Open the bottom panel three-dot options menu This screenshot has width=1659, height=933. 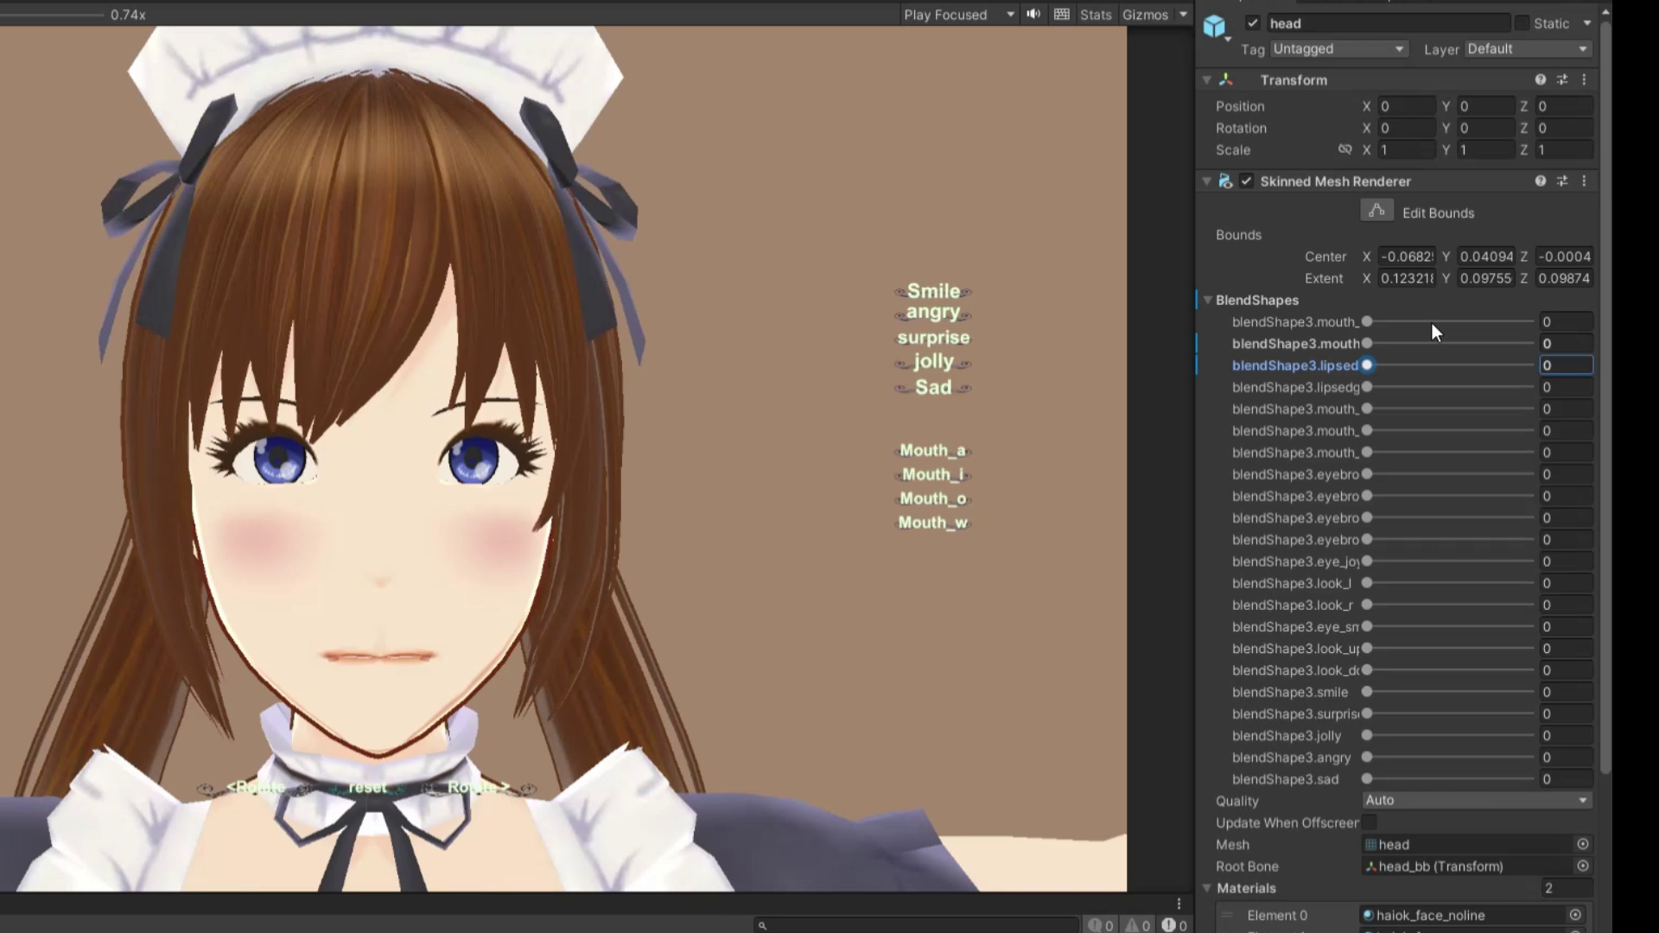(1179, 904)
